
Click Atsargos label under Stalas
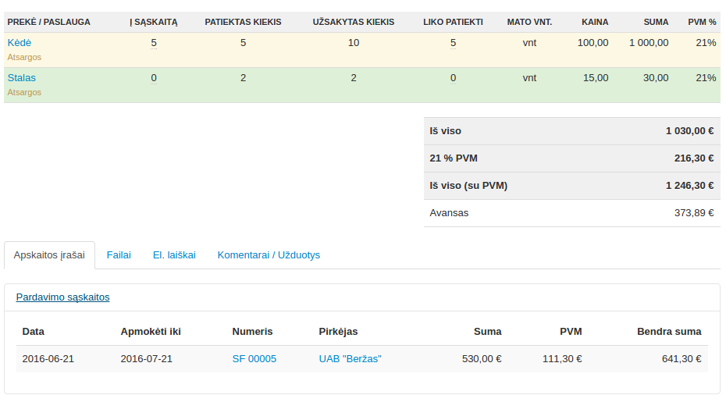(24, 92)
